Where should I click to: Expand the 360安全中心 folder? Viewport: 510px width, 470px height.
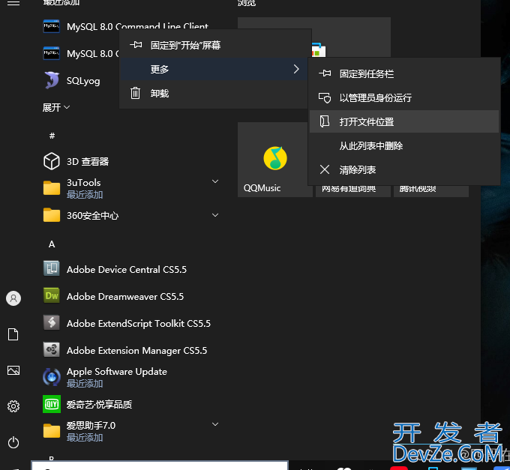pyautogui.click(x=214, y=216)
